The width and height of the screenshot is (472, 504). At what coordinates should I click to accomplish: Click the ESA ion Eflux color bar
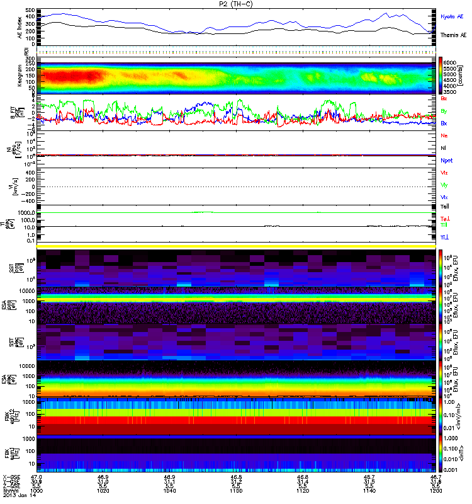(441, 306)
